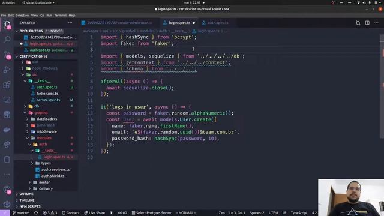Image resolution: width=384 pixels, height=216 pixels.
Task: Open the Search view icon
Action: pos(7,39)
